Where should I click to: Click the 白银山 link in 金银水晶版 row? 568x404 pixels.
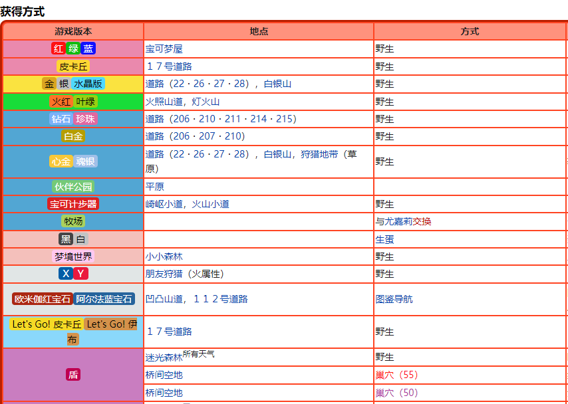pos(278,84)
